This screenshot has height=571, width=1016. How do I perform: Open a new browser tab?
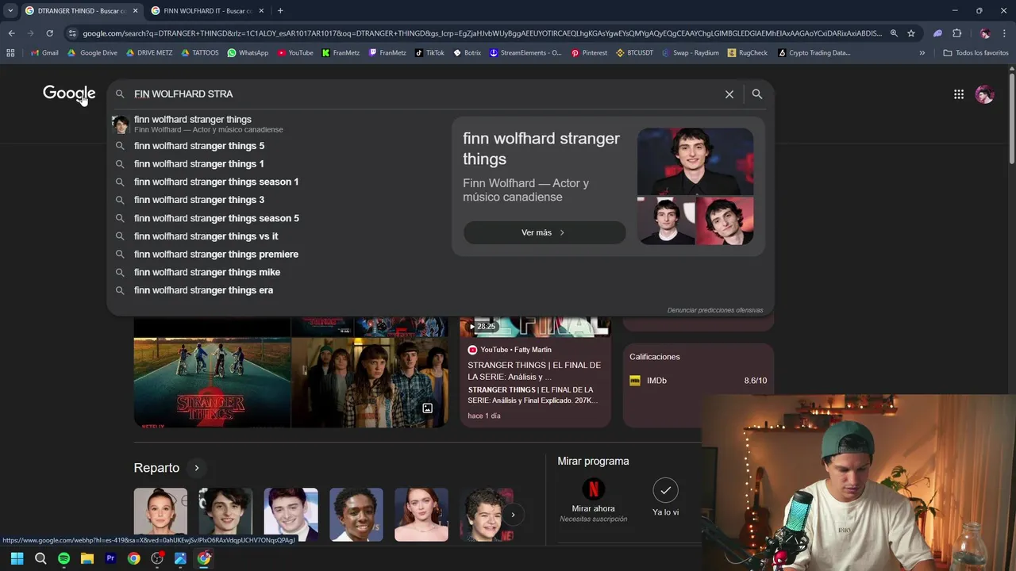coord(280,10)
